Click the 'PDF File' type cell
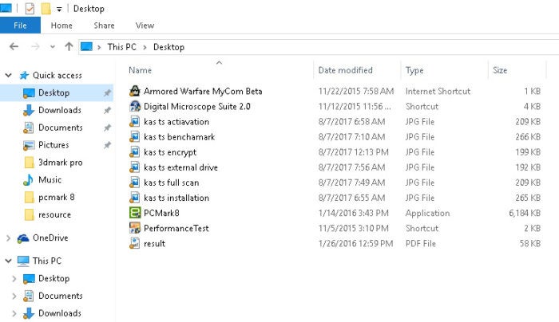 click(421, 243)
